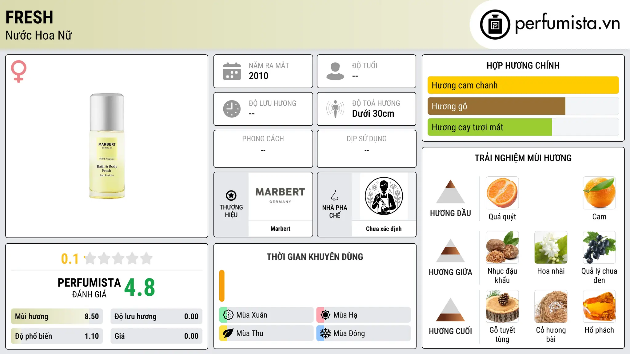Screen dimensions: 630x354
Task: Open the Hoa nhài note image
Action: point(551,247)
